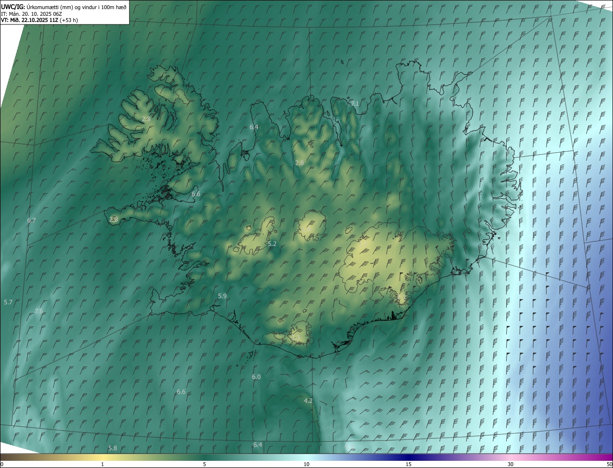Select the "VT: Mið. 22.10.2025 11Z (+53 h)" line
Image resolution: width=613 pixels, height=468 pixels.
pyautogui.click(x=39, y=20)
